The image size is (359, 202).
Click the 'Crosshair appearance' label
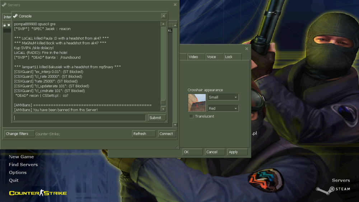click(205, 90)
